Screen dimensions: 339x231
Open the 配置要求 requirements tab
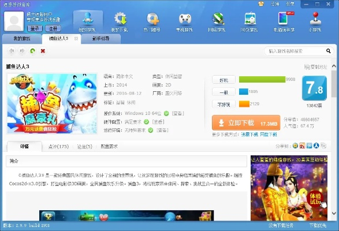tap(109, 147)
